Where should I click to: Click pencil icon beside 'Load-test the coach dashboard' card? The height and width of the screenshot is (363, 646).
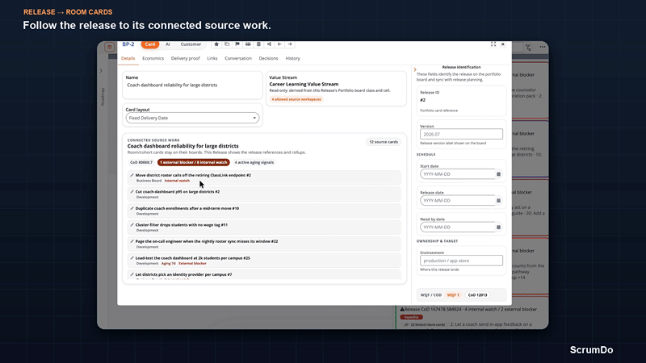pos(132,258)
